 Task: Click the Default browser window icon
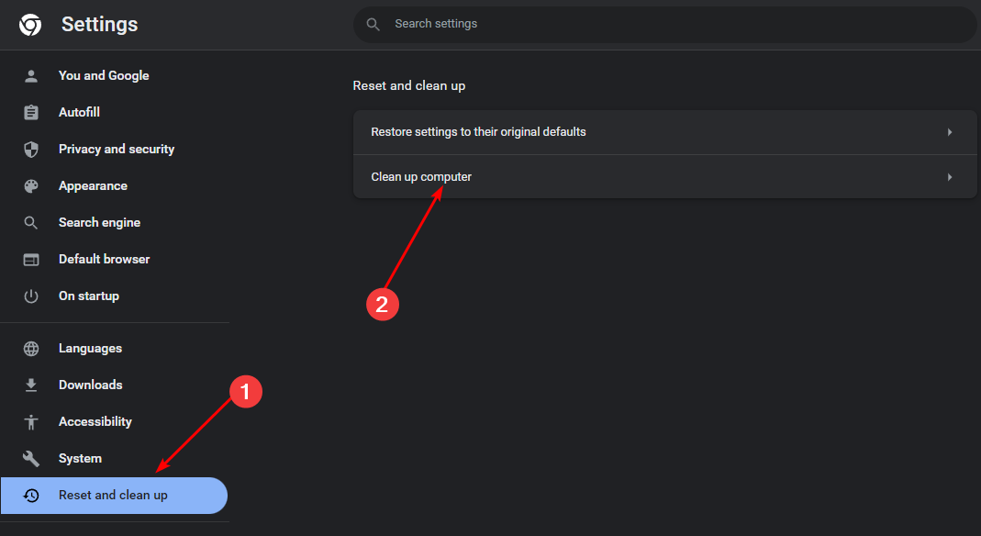pos(31,260)
